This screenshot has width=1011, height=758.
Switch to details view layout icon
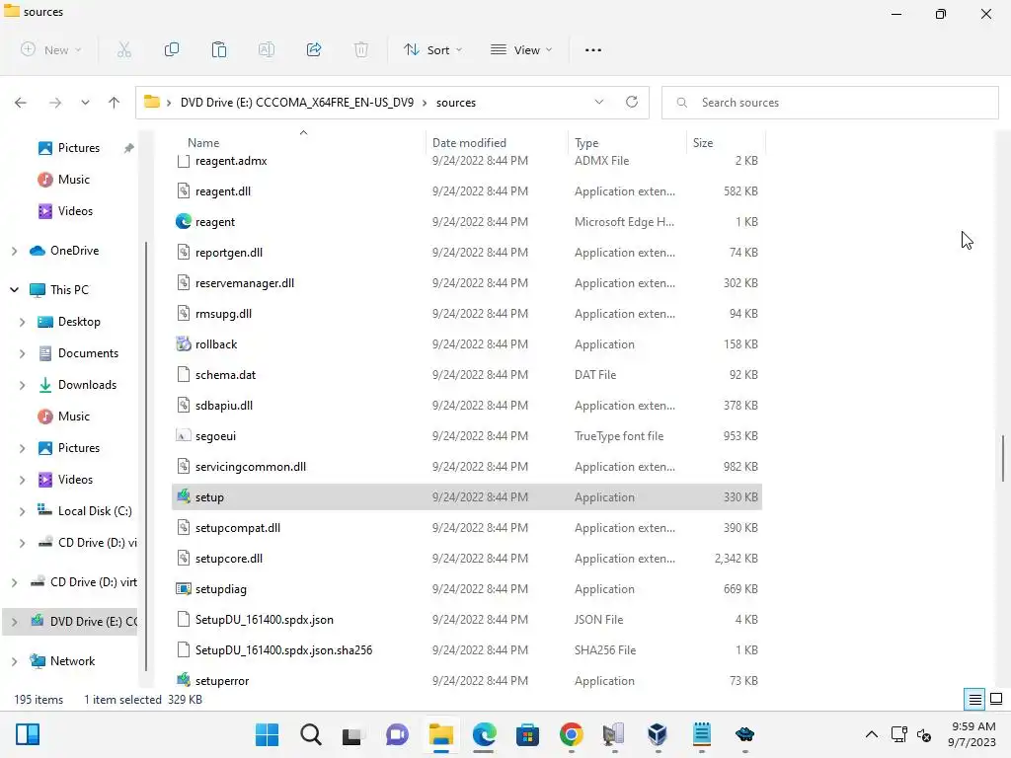(974, 699)
